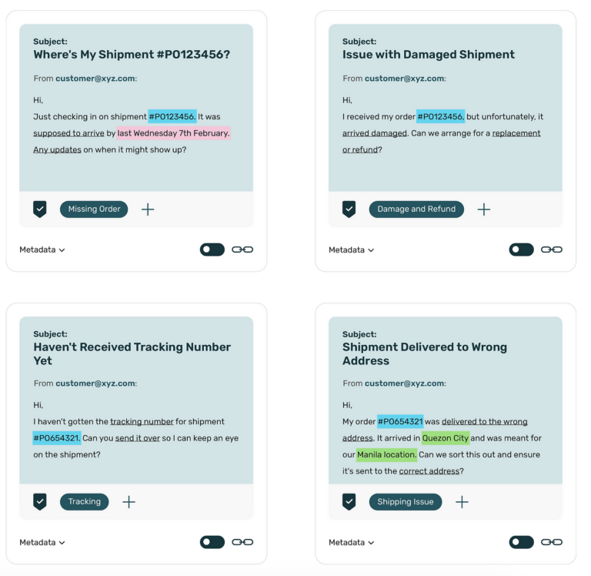The image size is (591, 576).
Task: Expand Metadata on the Where's My Shipment card
Action: pos(42,249)
